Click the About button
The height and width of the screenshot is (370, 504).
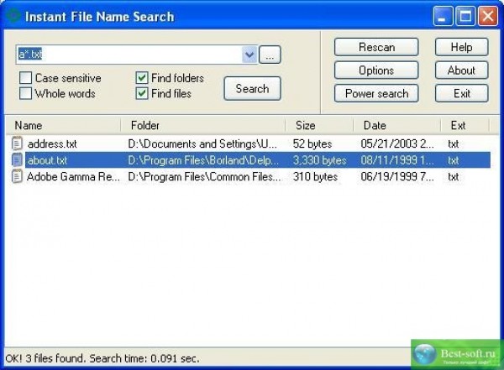(461, 70)
